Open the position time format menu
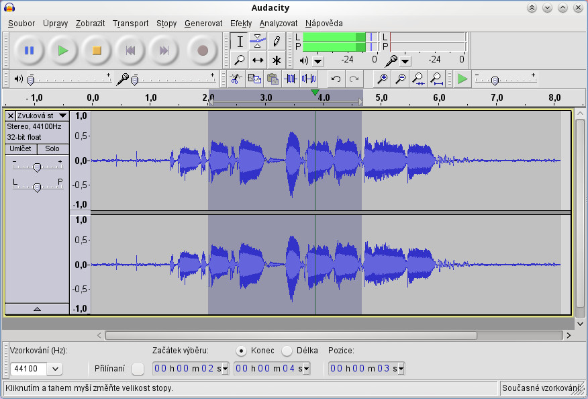Image resolution: width=588 pixels, height=399 pixels. [401, 369]
